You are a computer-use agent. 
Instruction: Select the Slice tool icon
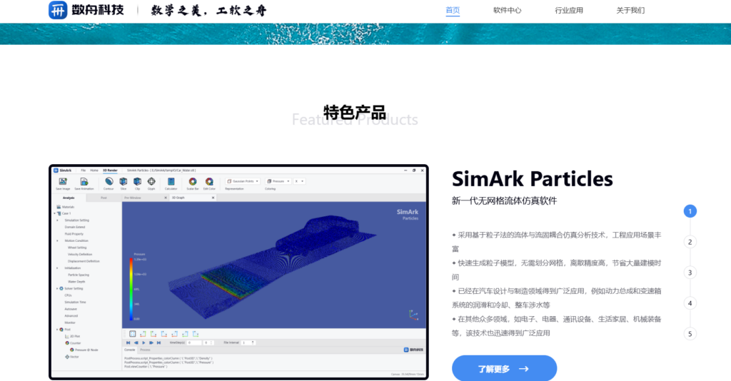(123, 182)
